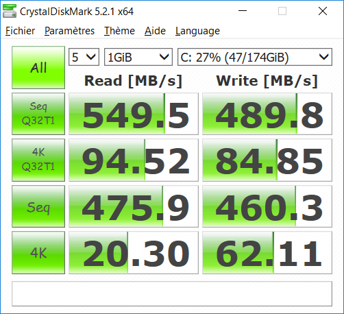
Task: Open the drive selector C: 27% dropdown
Action: click(255, 57)
